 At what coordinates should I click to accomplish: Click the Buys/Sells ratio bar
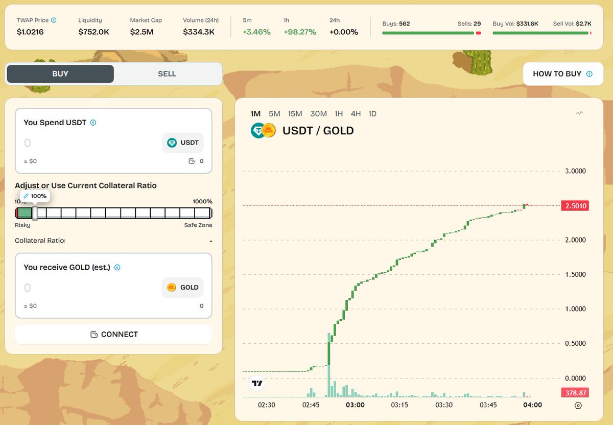click(432, 33)
